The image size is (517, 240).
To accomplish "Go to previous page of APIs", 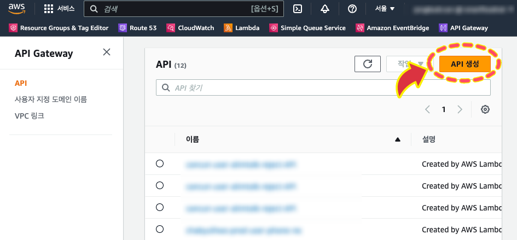I will pos(428,109).
